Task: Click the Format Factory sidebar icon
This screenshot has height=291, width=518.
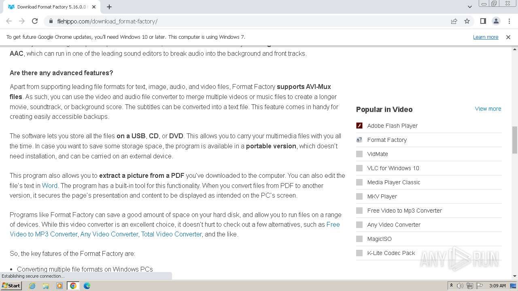Action: pos(359,140)
